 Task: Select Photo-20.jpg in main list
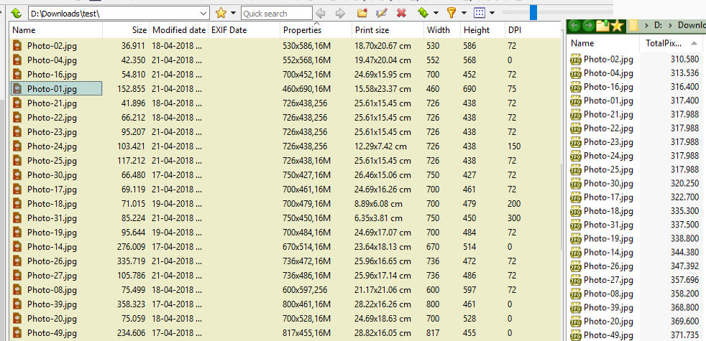click(52, 319)
